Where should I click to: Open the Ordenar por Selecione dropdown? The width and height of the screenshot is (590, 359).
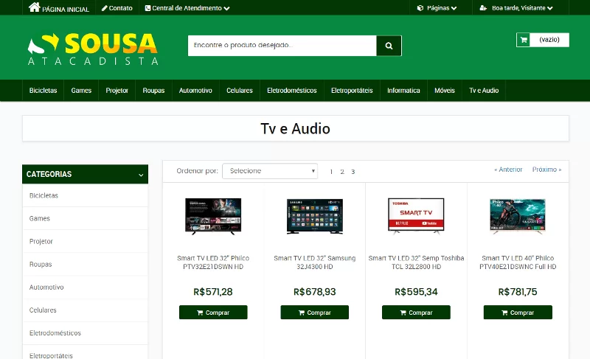[x=270, y=171]
